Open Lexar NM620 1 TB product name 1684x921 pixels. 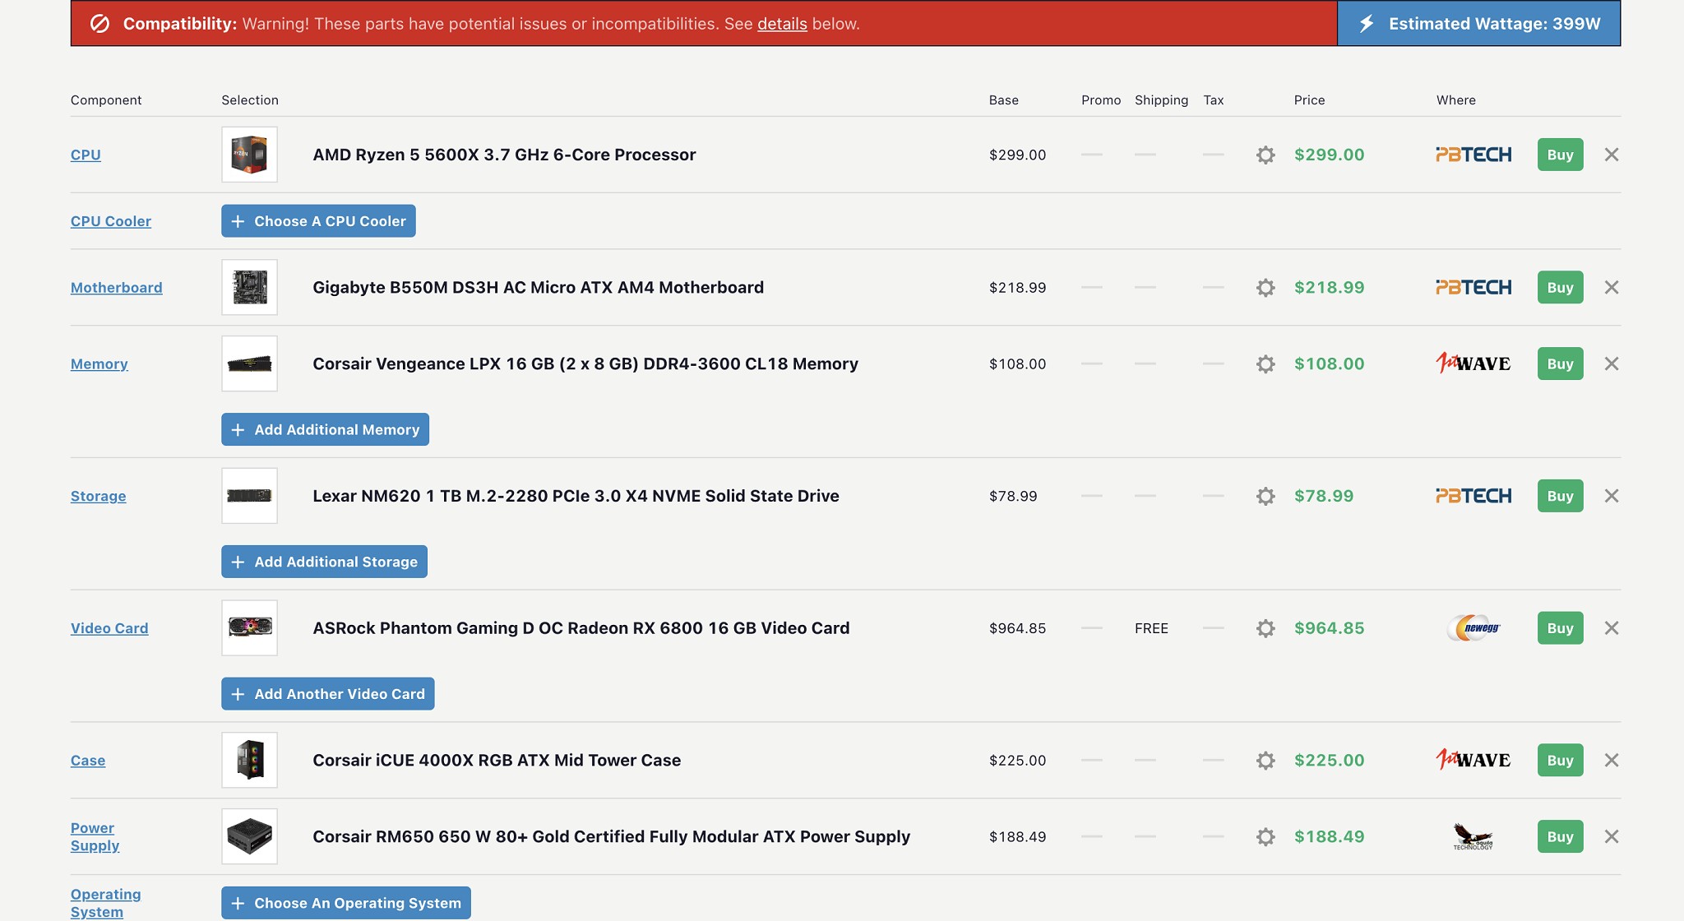pyautogui.click(x=576, y=496)
